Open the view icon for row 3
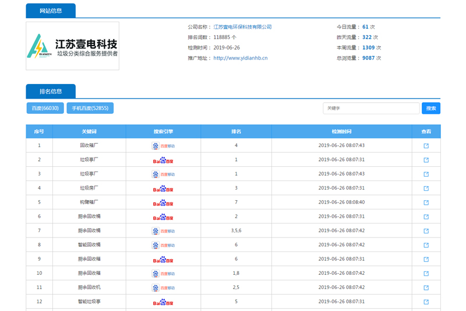The image size is (466, 311). pyautogui.click(x=426, y=174)
